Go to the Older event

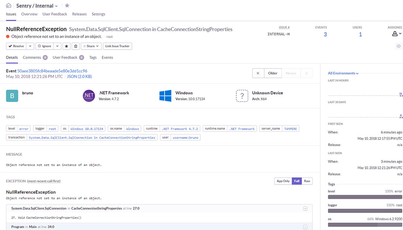[x=273, y=73]
